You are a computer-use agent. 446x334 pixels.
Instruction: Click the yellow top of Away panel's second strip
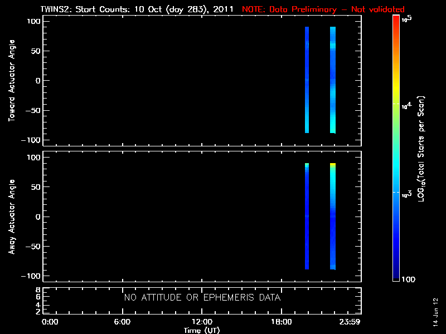[333, 164]
